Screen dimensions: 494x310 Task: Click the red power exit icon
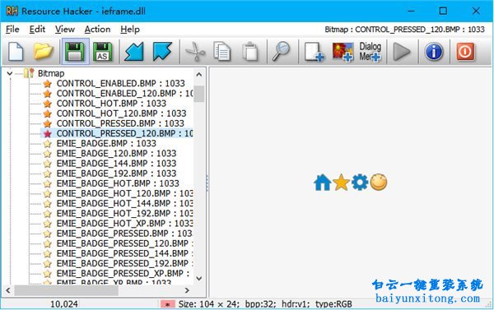pyautogui.click(x=465, y=52)
